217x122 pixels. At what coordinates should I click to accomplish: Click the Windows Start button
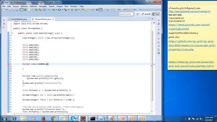pyautogui.click(x=4, y=119)
